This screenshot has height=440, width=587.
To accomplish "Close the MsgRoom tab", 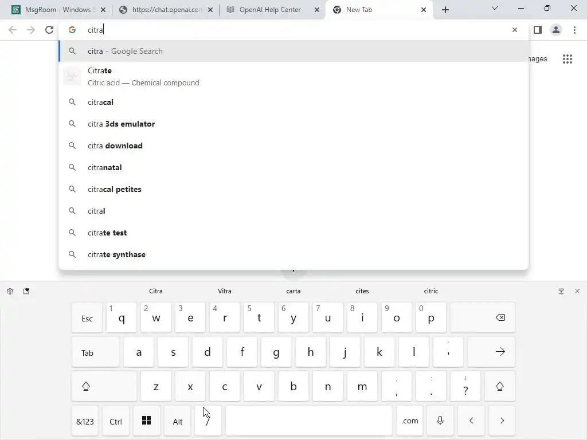I will click(x=103, y=10).
